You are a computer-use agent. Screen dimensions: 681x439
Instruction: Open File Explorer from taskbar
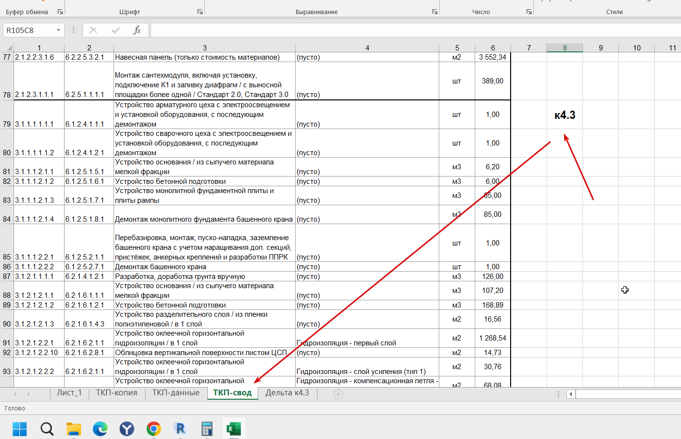click(x=73, y=429)
